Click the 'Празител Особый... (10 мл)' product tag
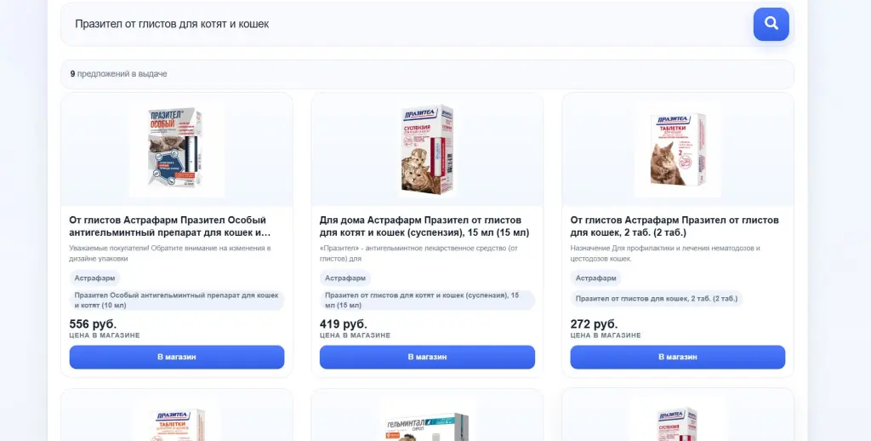The image size is (871, 441). pyautogui.click(x=177, y=300)
